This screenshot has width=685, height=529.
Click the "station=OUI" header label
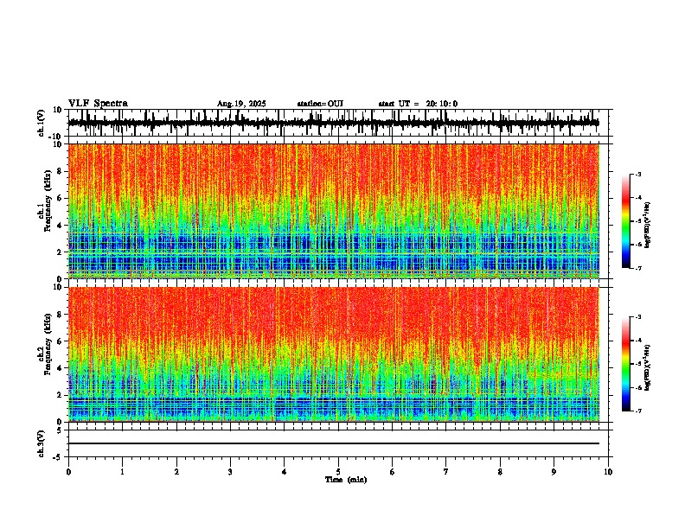(x=320, y=104)
